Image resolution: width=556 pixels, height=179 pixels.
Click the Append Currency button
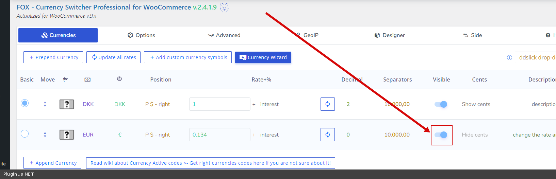[52, 163]
